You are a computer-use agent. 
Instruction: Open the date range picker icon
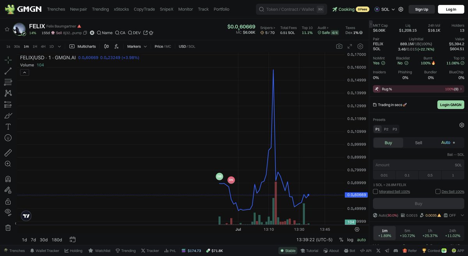tap(73, 240)
